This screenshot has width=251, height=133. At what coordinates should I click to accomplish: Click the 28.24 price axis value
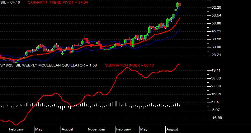216,55
